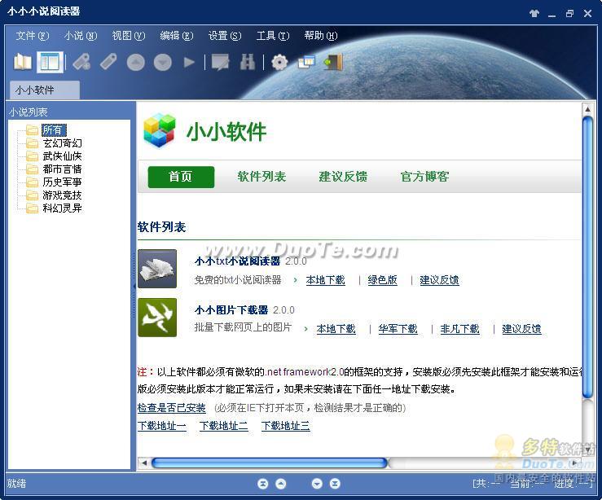Viewport: 602px width, 500px height.
Task: Click the binoculars search icon
Action: (248, 62)
